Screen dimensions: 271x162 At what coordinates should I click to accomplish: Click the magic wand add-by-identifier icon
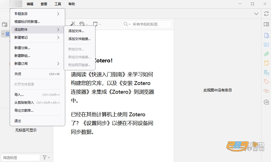(x=73, y=24)
